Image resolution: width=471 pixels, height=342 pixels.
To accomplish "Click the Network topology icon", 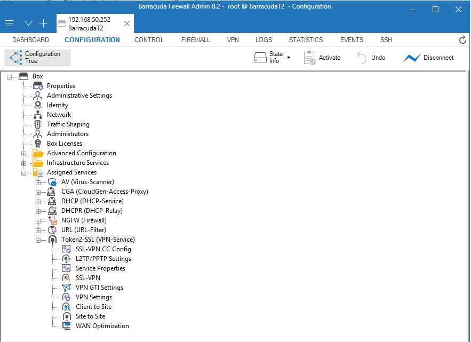I will pos(38,115).
